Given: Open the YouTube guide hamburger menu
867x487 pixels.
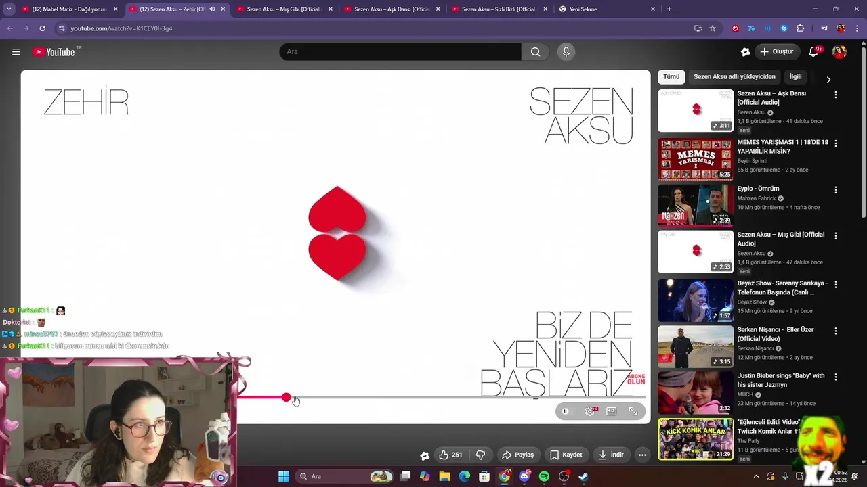Looking at the screenshot, I should 16,52.
